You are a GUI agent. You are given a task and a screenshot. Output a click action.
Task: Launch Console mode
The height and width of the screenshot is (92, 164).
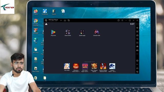(97, 33)
